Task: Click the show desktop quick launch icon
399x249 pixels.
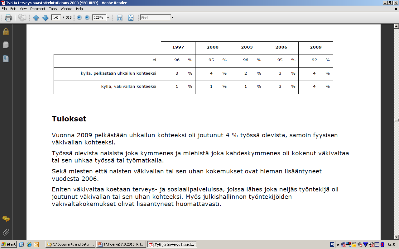Action: [x=22, y=244]
